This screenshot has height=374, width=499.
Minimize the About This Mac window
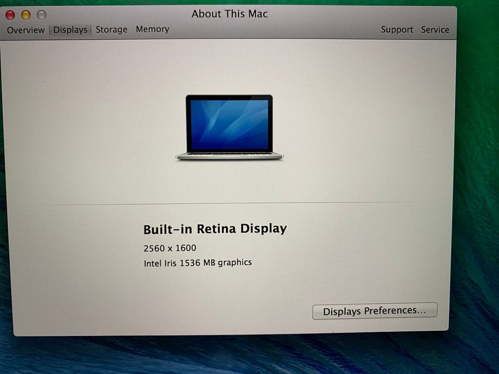[26, 15]
